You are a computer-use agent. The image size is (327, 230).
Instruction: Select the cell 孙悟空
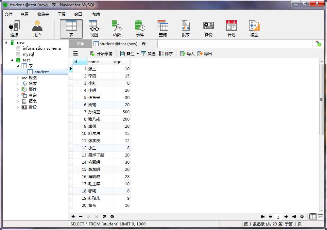click(x=100, y=112)
